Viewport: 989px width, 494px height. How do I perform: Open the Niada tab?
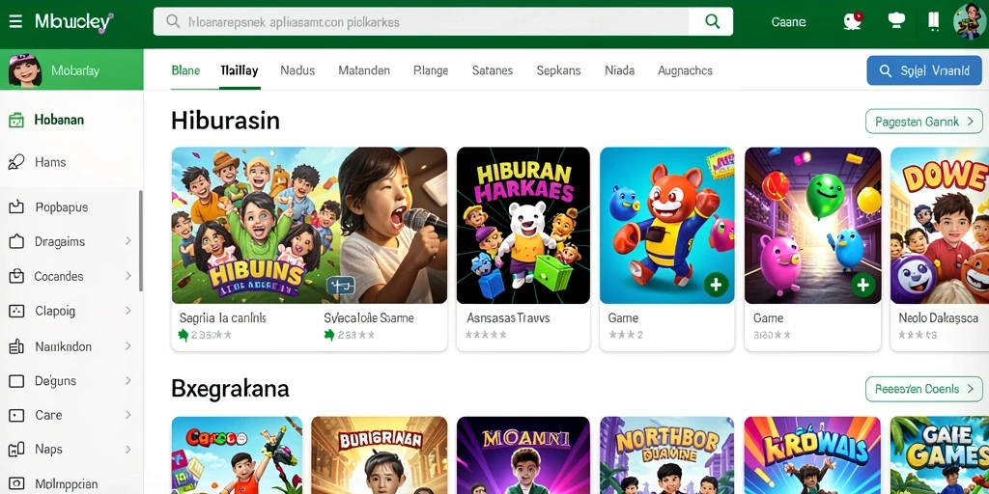coord(619,70)
